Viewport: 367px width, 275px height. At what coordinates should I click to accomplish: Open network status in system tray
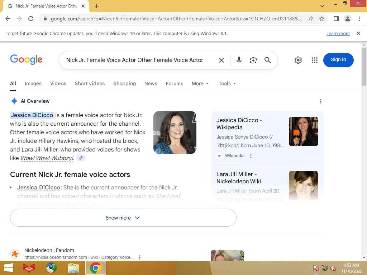tap(324, 268)
